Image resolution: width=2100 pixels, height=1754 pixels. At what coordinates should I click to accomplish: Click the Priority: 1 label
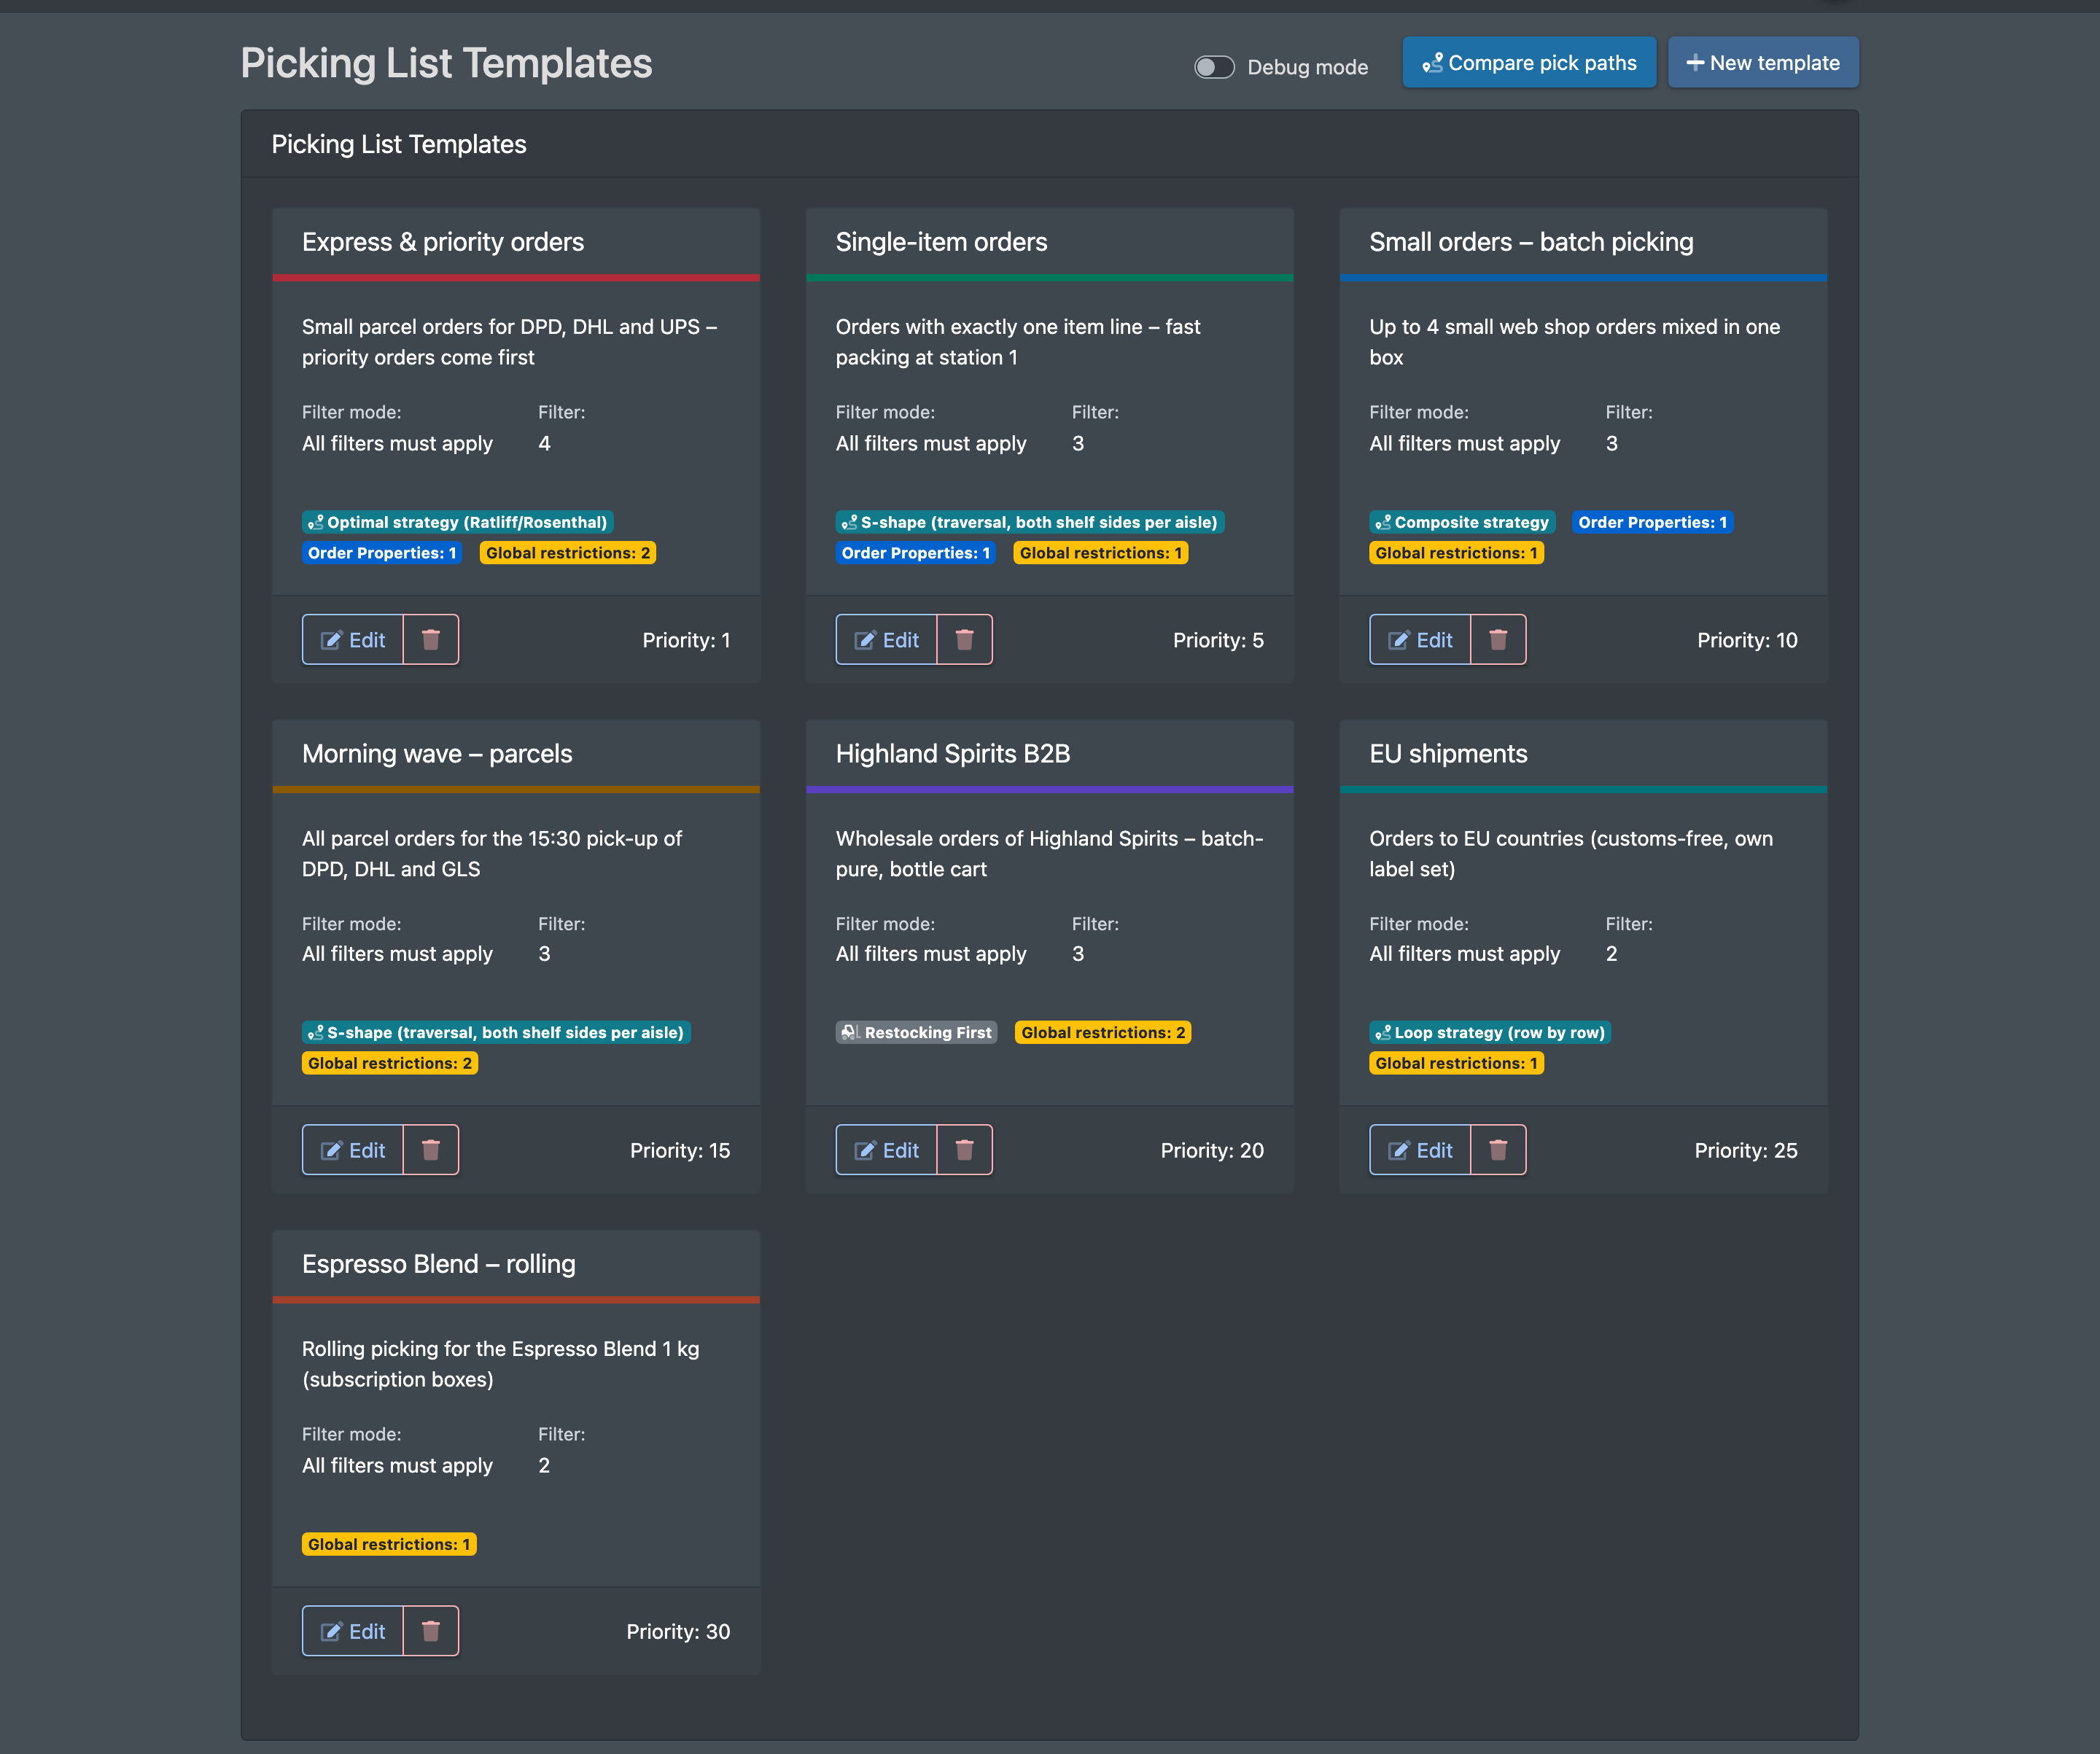pos(686,640)
